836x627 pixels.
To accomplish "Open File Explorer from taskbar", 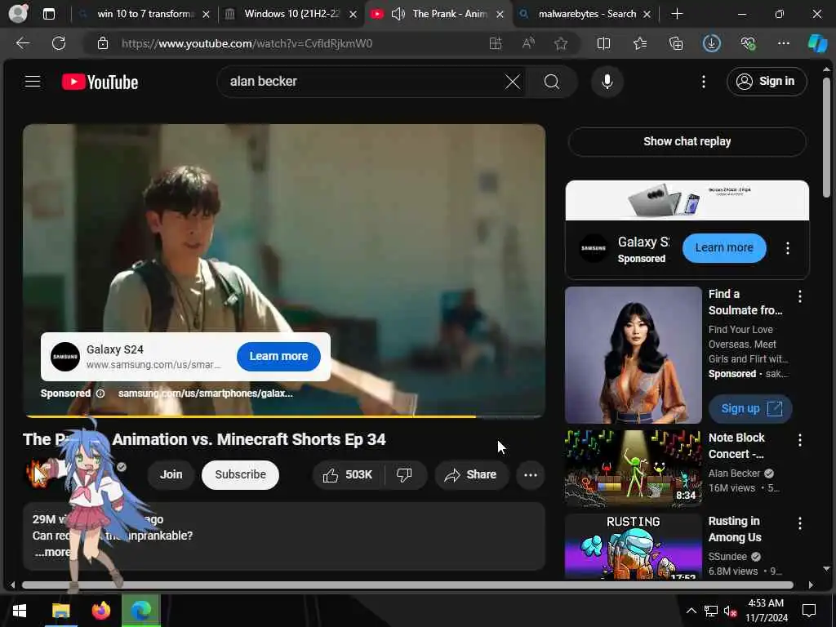I will pyautogui.click(x=60, y=611).
